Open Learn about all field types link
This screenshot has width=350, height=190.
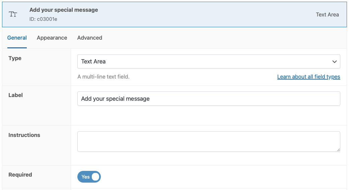309,77
